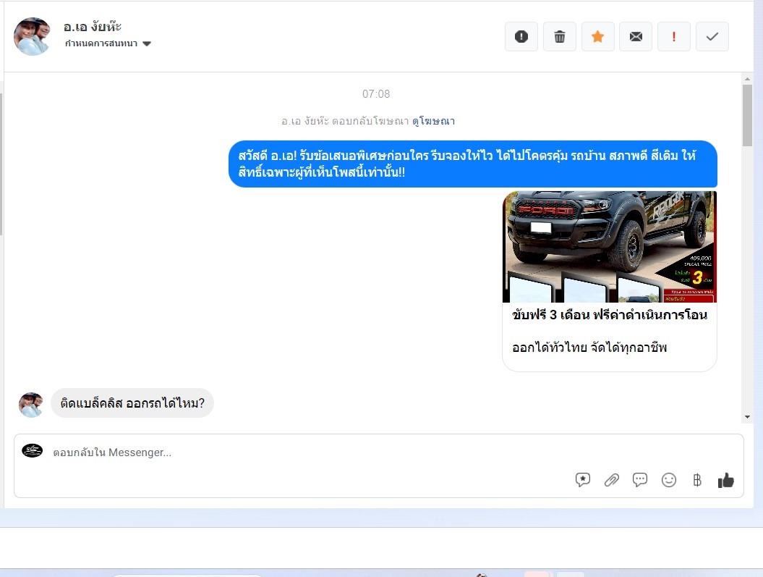Delete the conversation using the trash icon
763x577 pixels.
pos(559,37)
